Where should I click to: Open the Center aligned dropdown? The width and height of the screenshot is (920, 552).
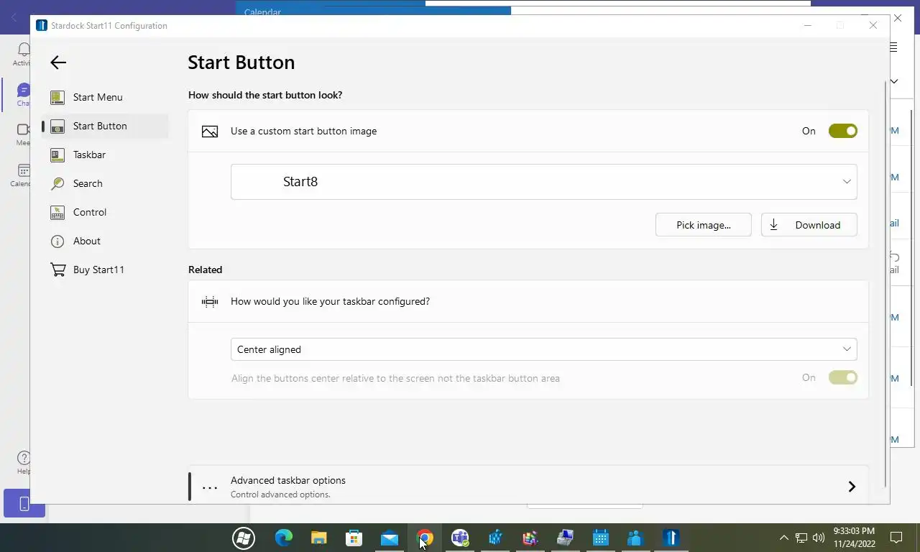543,349
